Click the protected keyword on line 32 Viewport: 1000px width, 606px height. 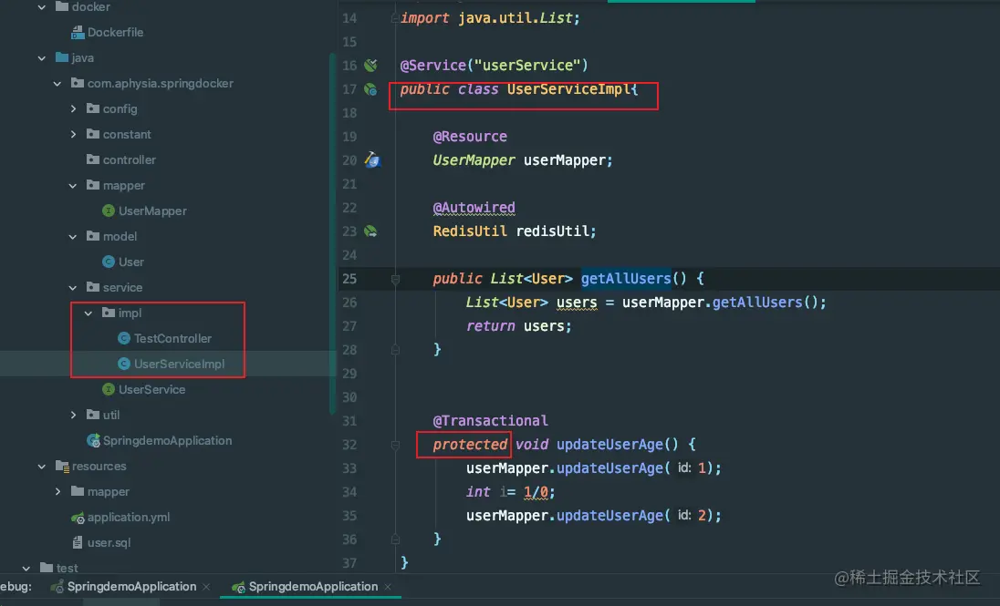470,444
